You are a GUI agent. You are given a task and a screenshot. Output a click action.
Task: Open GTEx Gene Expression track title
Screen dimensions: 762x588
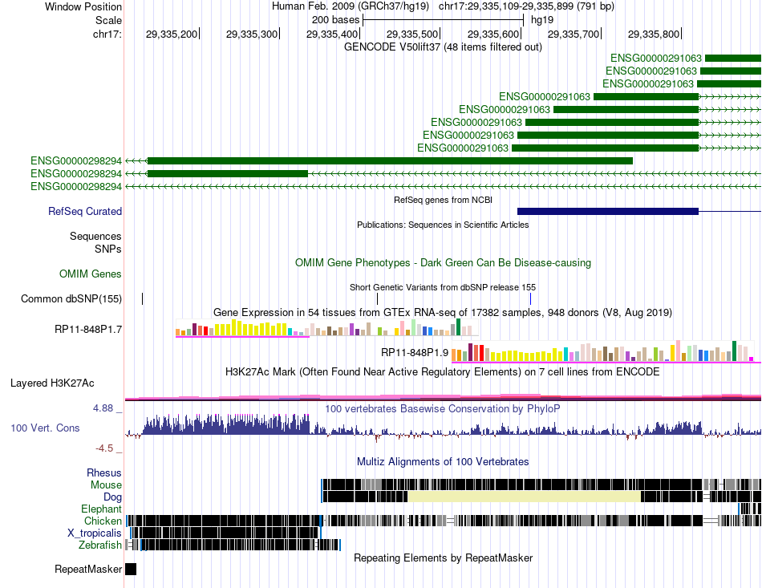point(443,313)
